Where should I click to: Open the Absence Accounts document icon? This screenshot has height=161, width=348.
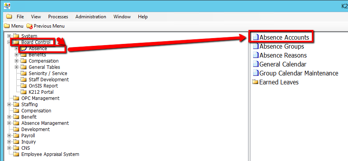point(255,38)
